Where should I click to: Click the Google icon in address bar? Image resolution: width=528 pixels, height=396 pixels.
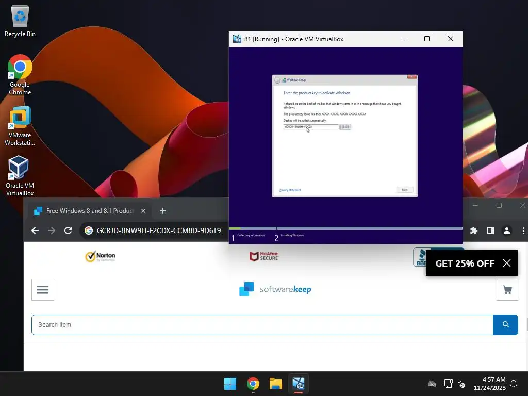[x=89, y=230]
